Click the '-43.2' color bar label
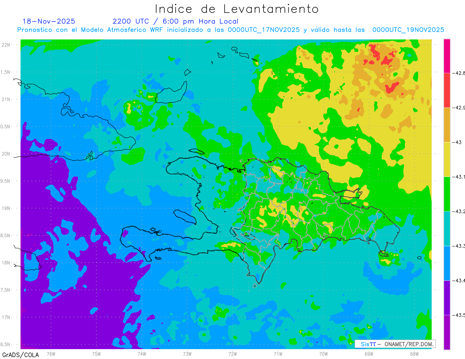465x359 pixels. coord(459,211)
